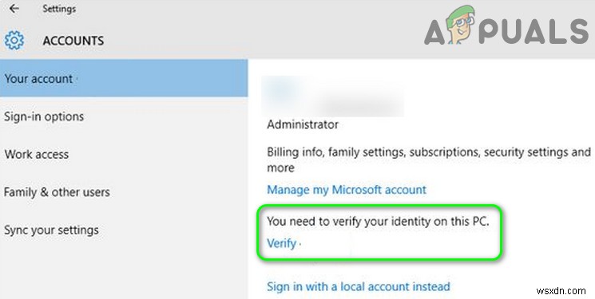Open Family & other users
The height and width of the screenshot is (299, 595).
click(x=124, y=192)
